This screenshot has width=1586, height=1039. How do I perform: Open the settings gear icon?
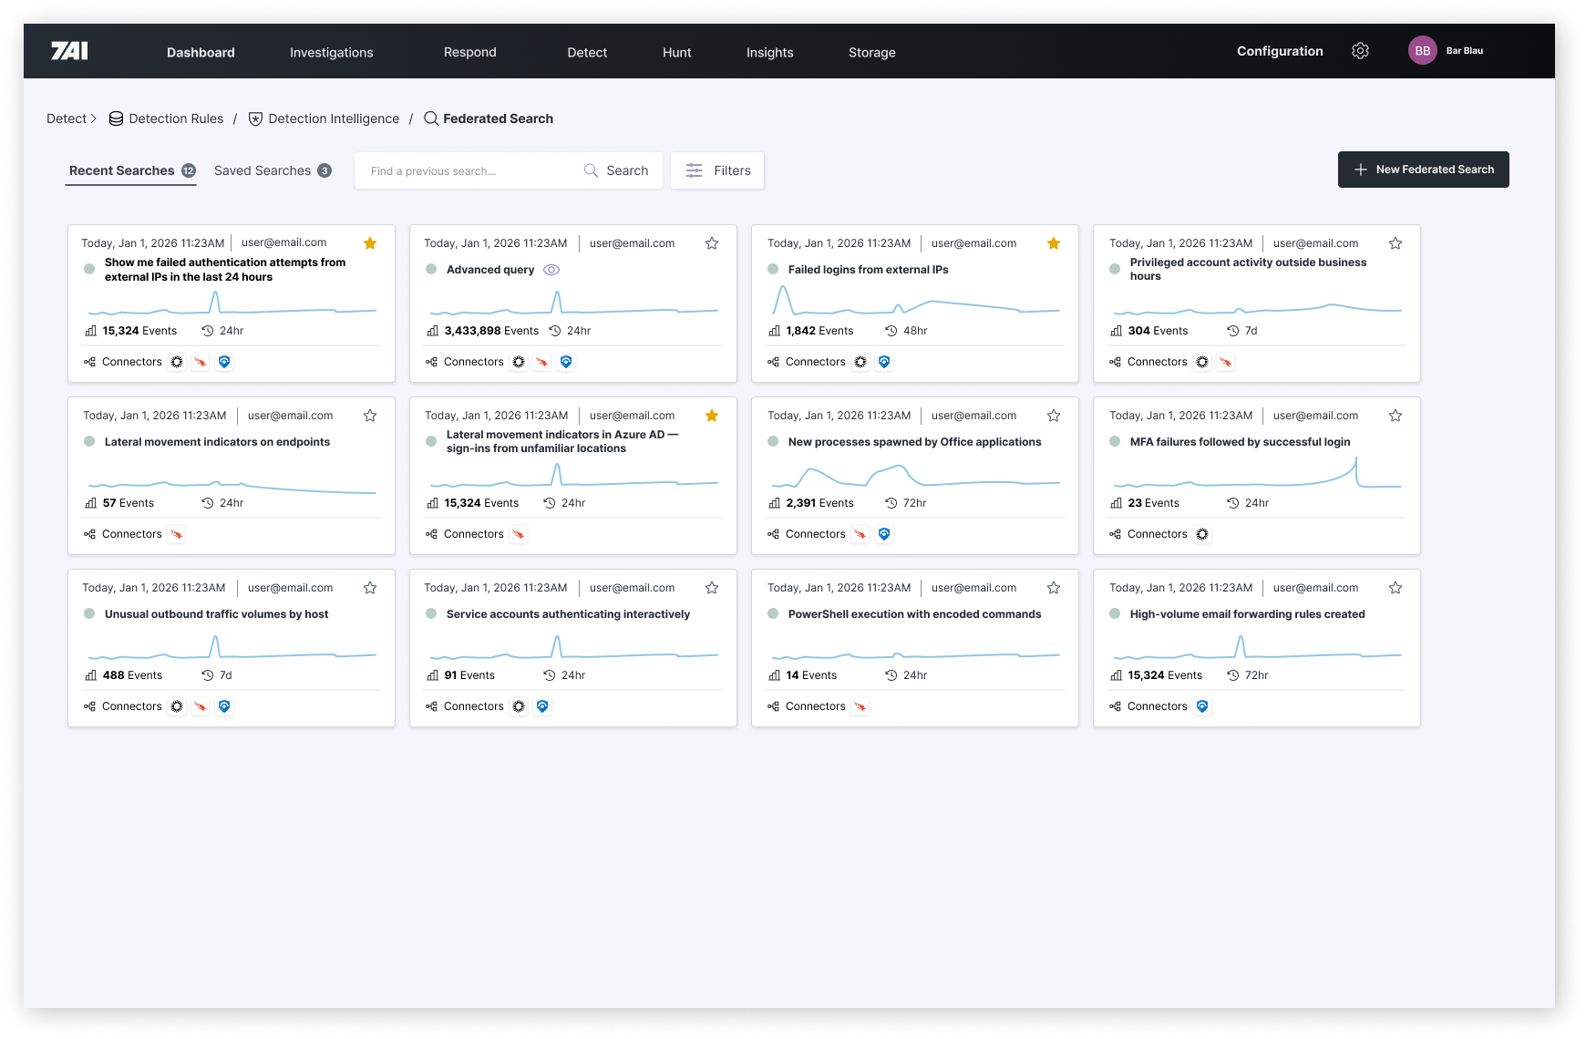tap(1360, 51)
